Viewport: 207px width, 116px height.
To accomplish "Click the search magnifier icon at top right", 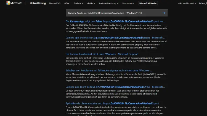I will click(x=206, y=3).
